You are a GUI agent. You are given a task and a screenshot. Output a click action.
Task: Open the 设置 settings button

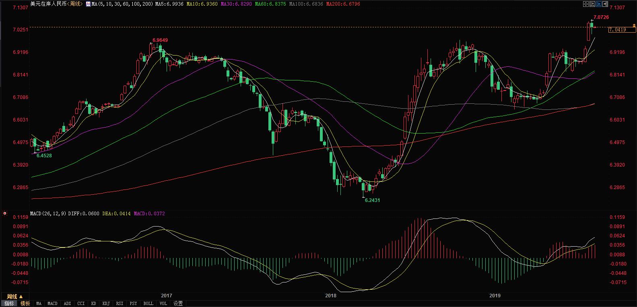[178, 303]
